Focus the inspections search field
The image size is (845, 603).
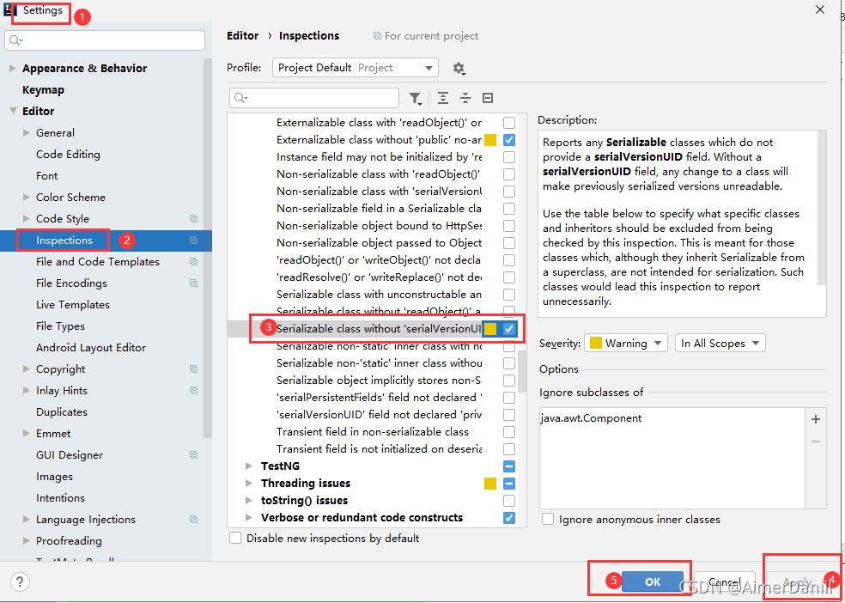(314, 99)
